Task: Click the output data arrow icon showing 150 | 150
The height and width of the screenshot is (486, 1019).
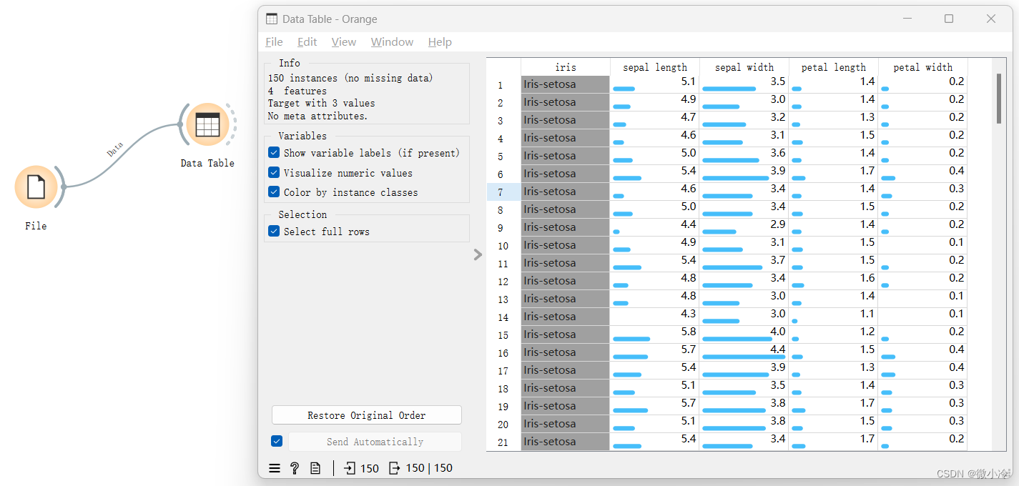Action: (395, 468)
